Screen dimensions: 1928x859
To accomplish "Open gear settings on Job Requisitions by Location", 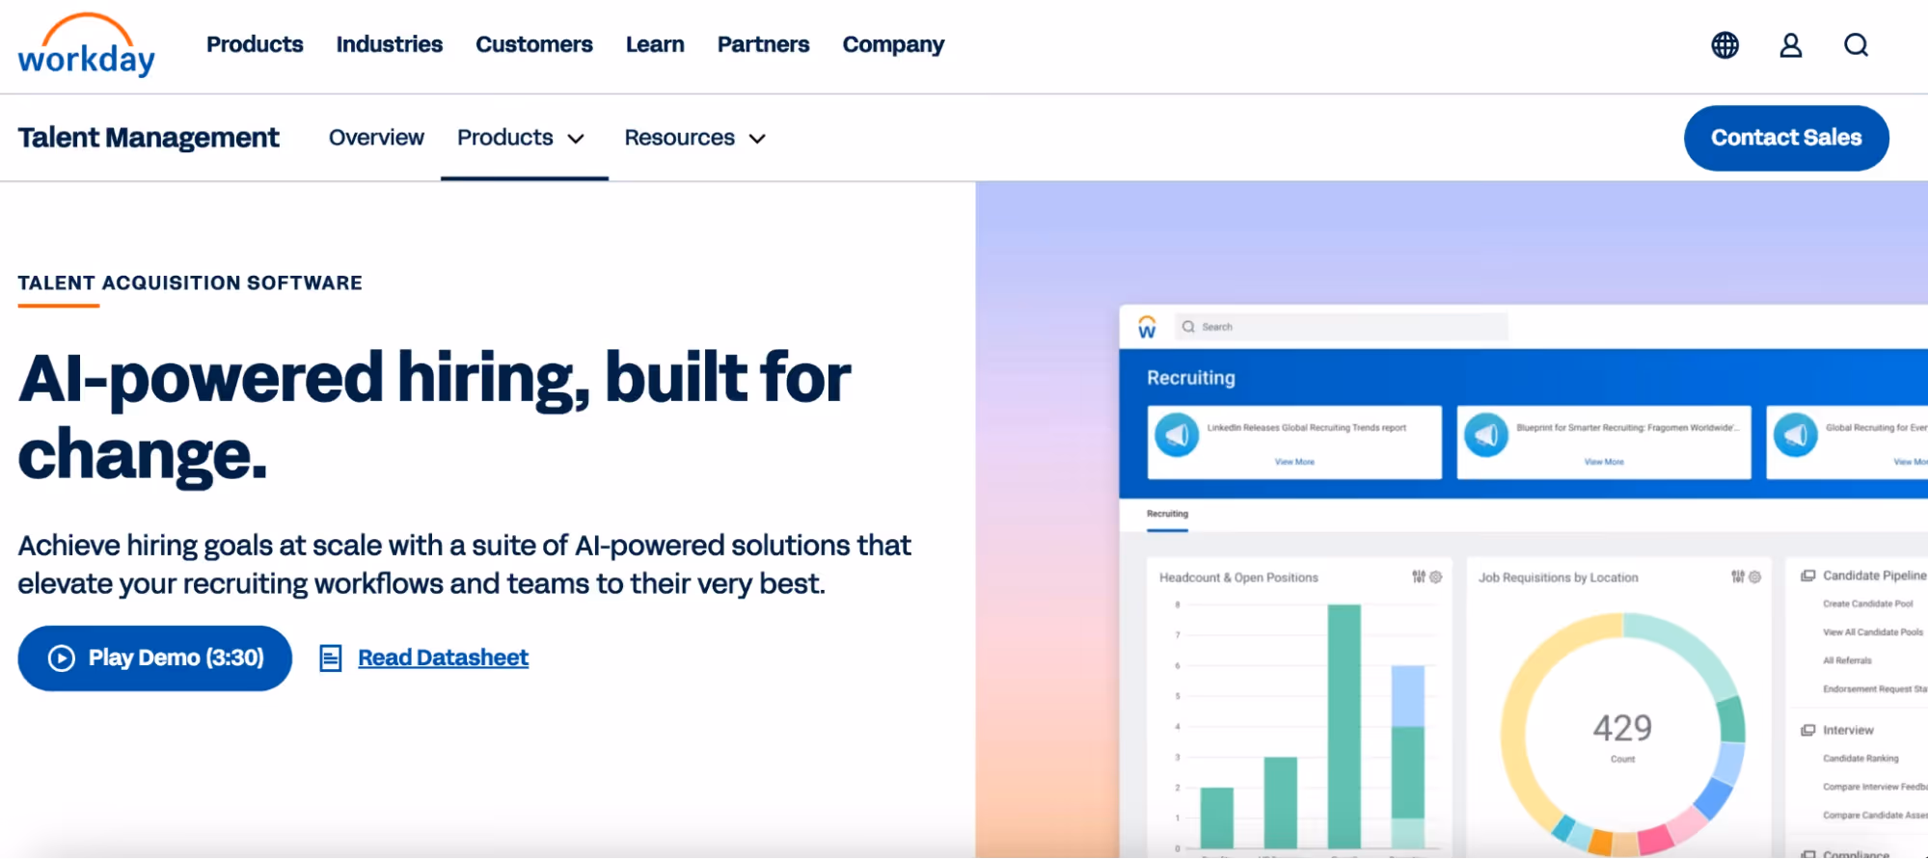I will click(x=1755, y=577).
